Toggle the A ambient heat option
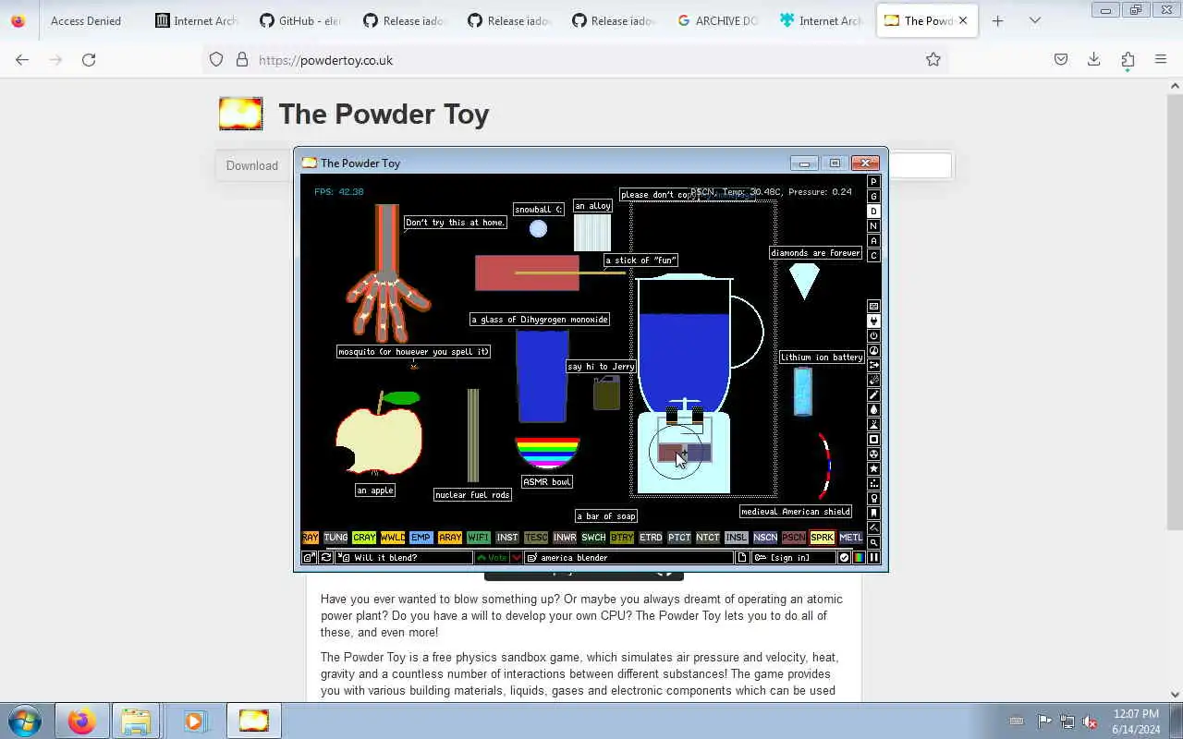This screenshot has width=1183, height=739. click(x=873, y=240)
